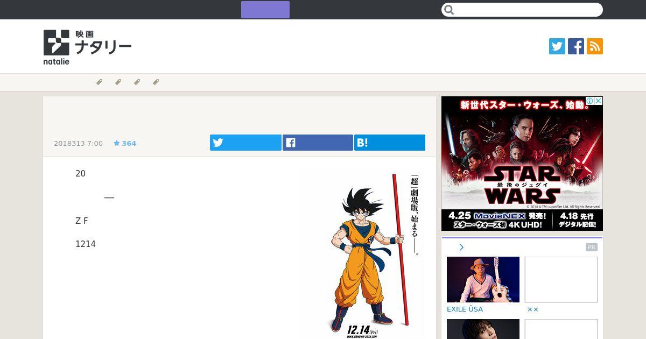Open the Twitter profile icon in header
This screenshot has height=339, width=646.
(557, 46)
